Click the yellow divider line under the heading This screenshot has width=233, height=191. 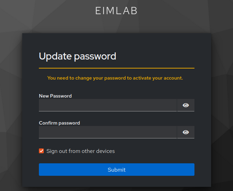coord(116,68)
